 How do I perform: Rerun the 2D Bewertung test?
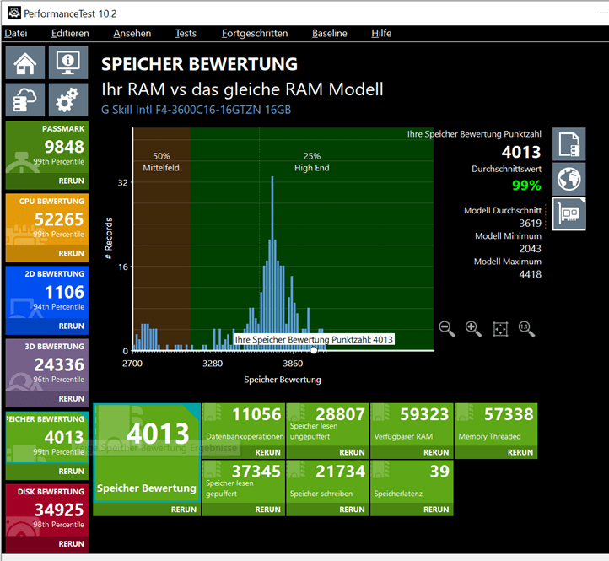click(71, 326)
